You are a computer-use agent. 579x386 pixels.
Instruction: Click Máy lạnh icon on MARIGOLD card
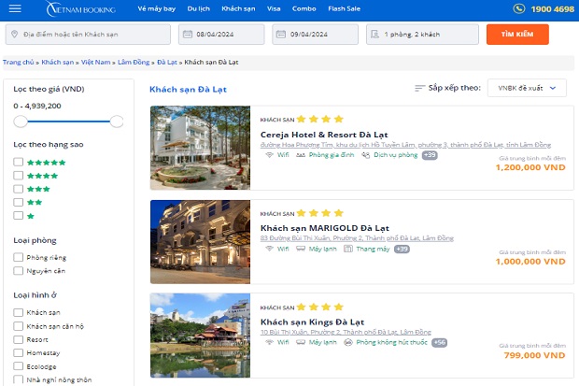click(x=301, y=249)
